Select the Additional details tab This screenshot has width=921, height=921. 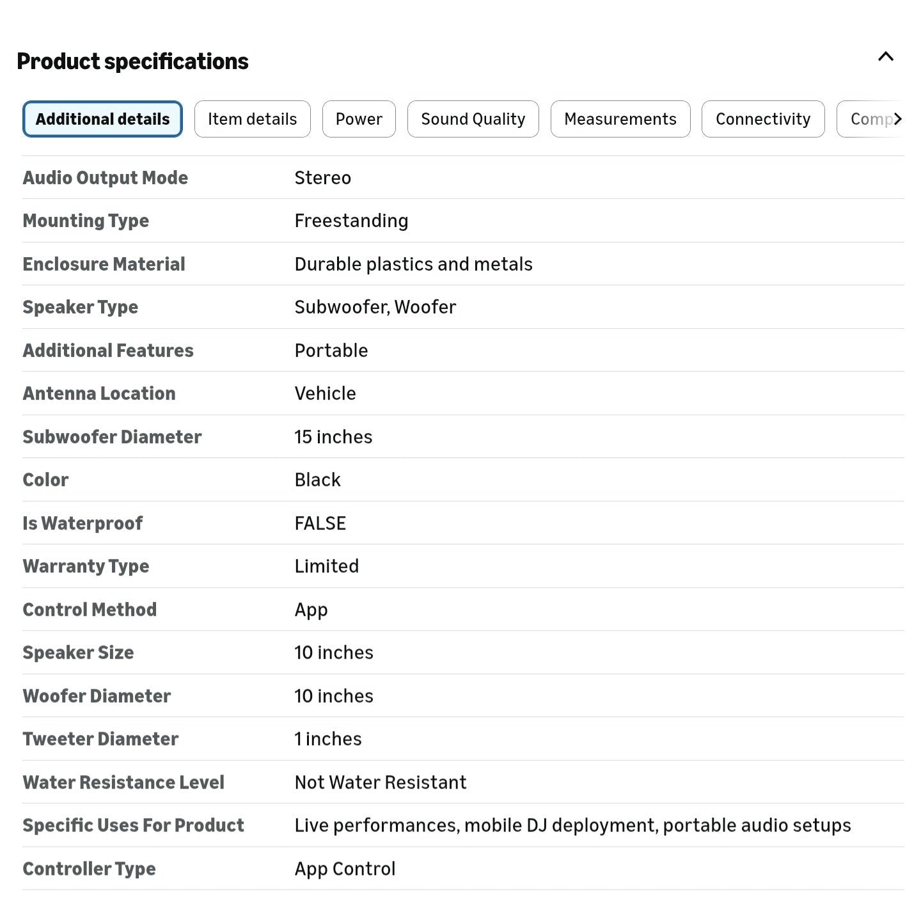(102, 119)
